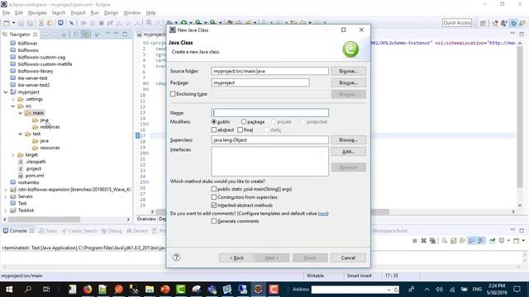The image size is (529, 297).
Task: Click the Quick Access search box
Action: pos(457,22)
